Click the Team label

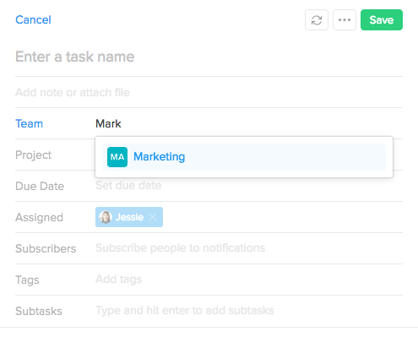[29, 123]
